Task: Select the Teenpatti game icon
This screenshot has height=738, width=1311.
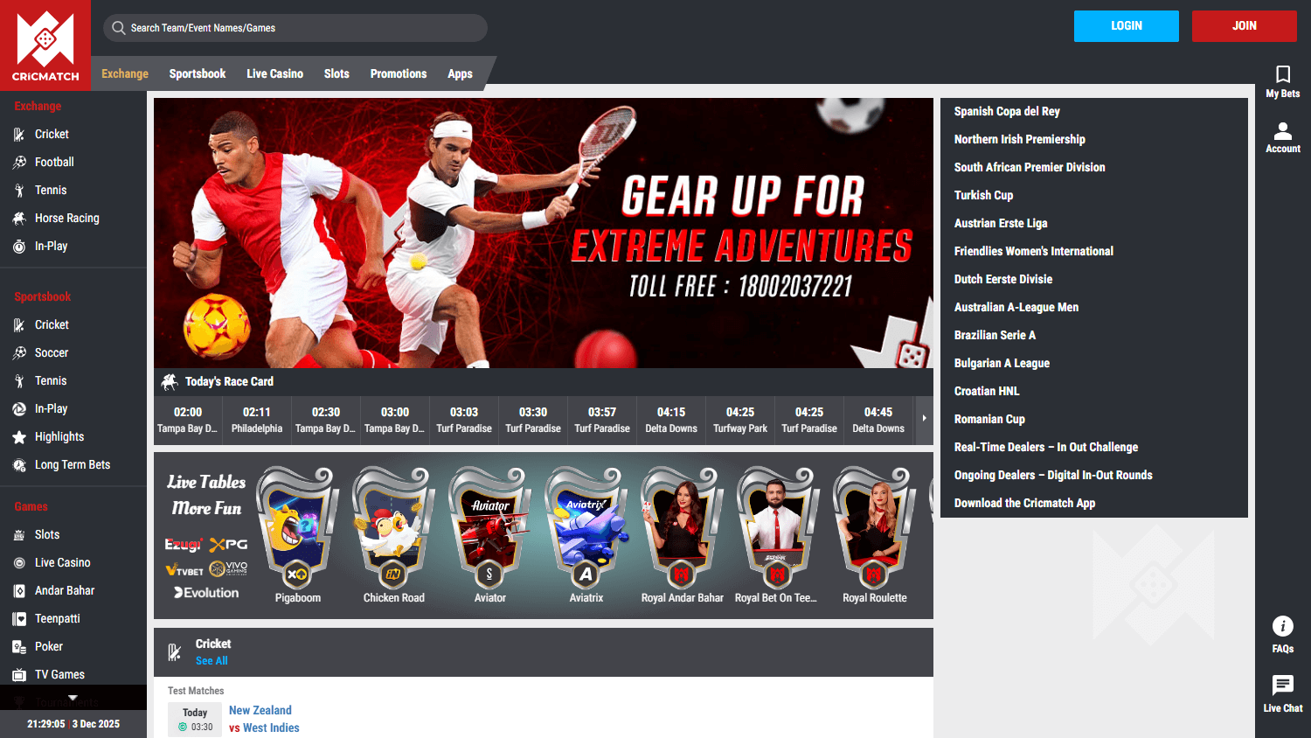Action: pos(18,618)
